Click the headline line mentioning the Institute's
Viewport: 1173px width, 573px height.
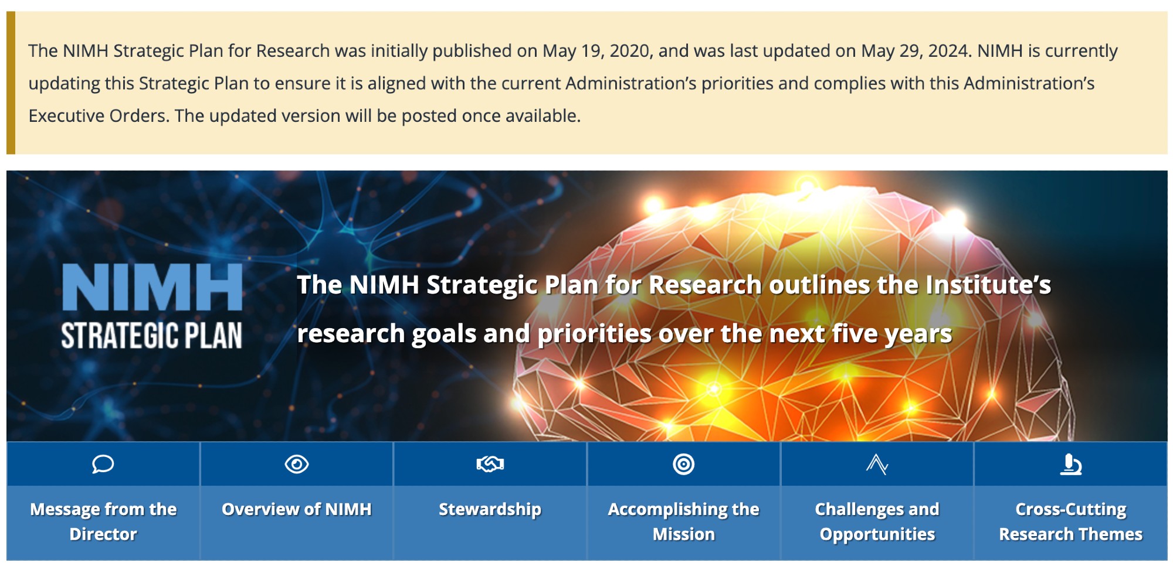[x=673, y=285]
